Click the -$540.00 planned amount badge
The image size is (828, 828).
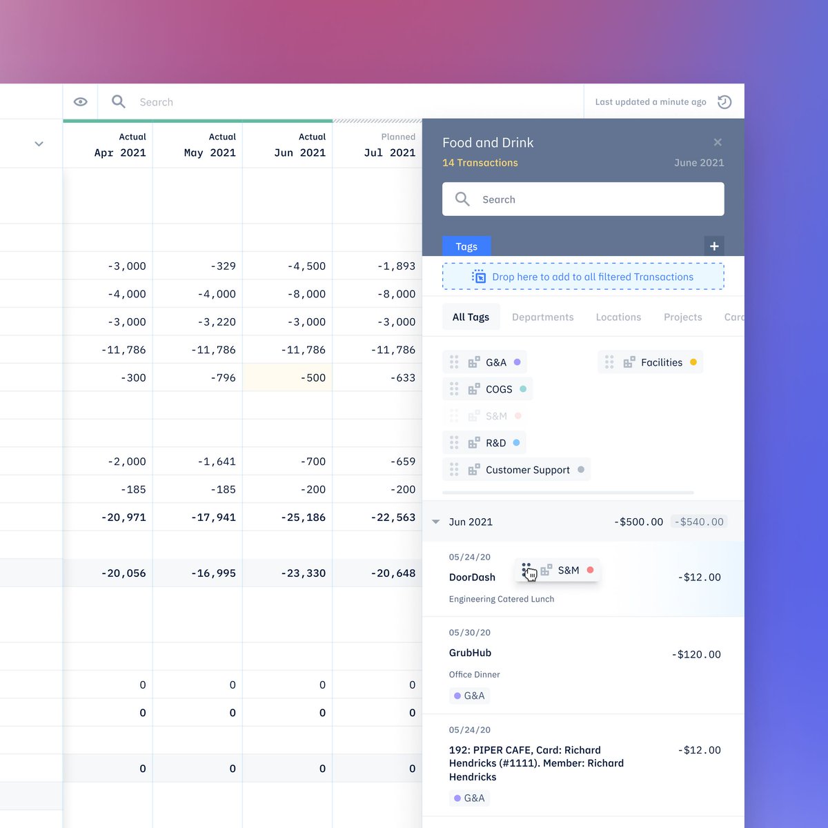tap(699, 522)
